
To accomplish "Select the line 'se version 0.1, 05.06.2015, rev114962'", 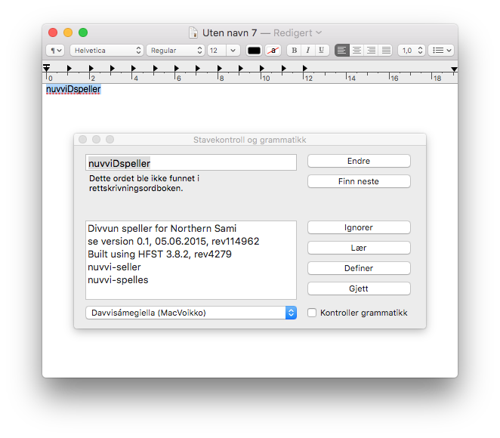I will [174, 242].
